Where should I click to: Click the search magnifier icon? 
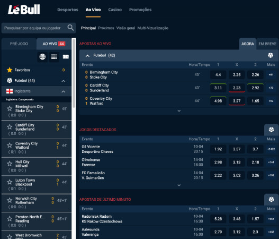pos(70,28)
